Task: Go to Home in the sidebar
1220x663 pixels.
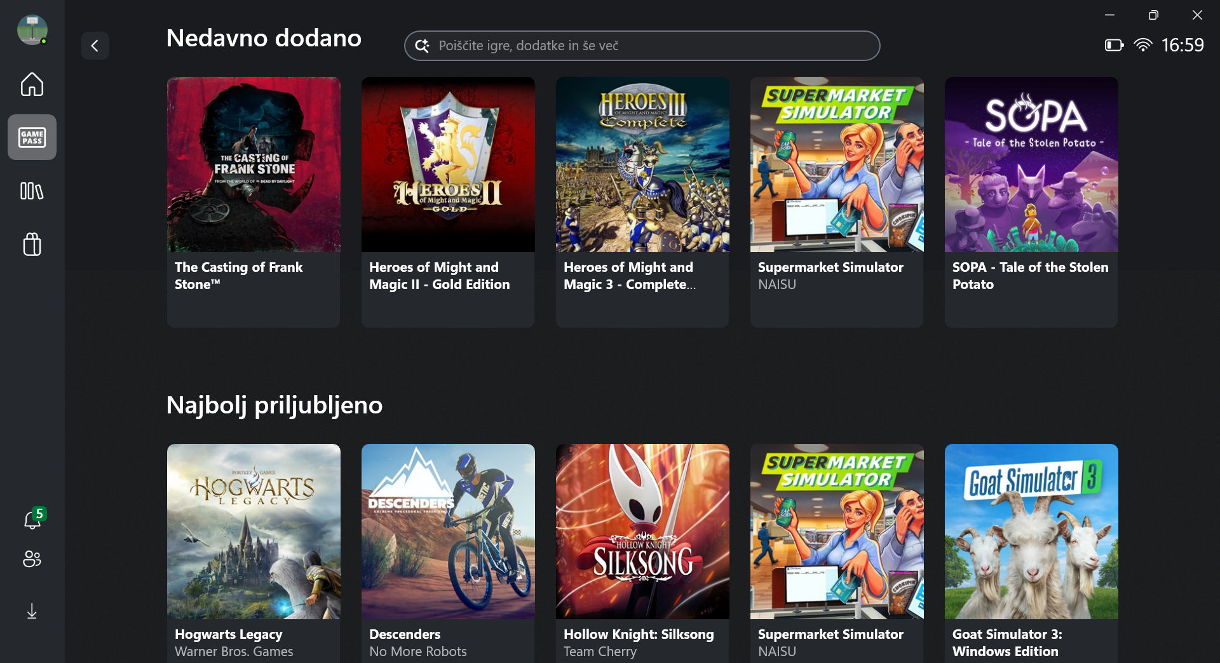Action: tap(32, 84)
